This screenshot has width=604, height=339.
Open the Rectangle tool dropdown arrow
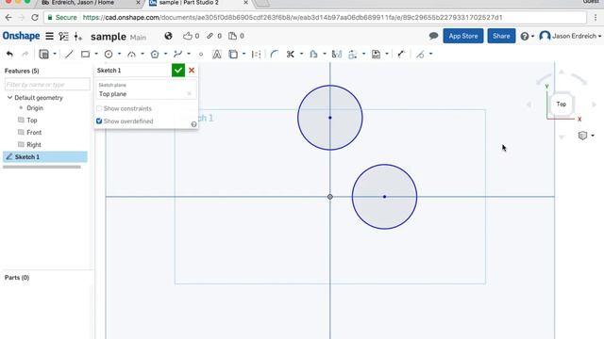[96, 55]
